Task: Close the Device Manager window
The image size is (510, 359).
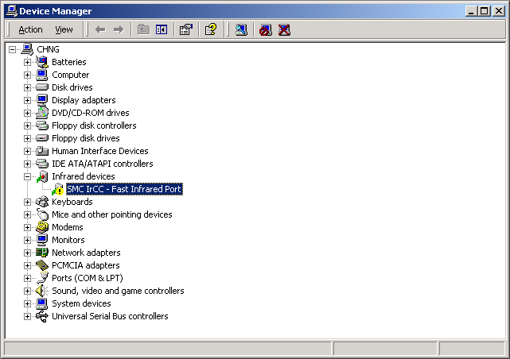Action: coord(498,11)
